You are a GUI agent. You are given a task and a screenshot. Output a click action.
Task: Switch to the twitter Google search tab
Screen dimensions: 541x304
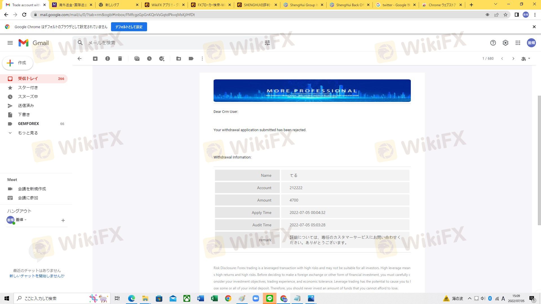pos(396,5)
